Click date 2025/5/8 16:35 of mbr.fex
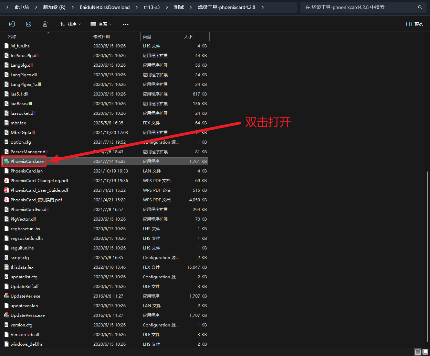 click(108, 123)
